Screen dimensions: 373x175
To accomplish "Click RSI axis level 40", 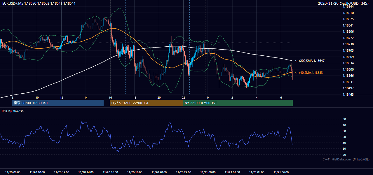I will (344, 143).
